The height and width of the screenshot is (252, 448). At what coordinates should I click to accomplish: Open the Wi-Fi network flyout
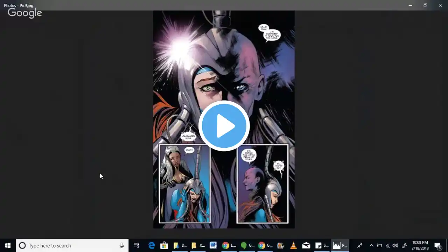tap(387, 246)
